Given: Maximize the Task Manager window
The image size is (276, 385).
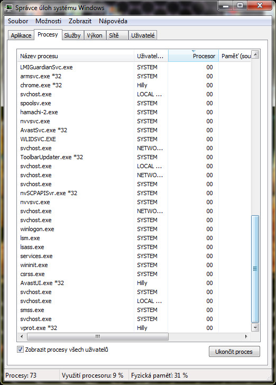Looking at the screenshot, I should coord(240,6).
